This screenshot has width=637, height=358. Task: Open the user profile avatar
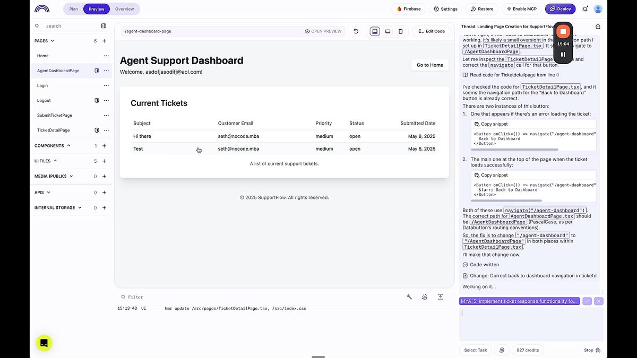598,9
